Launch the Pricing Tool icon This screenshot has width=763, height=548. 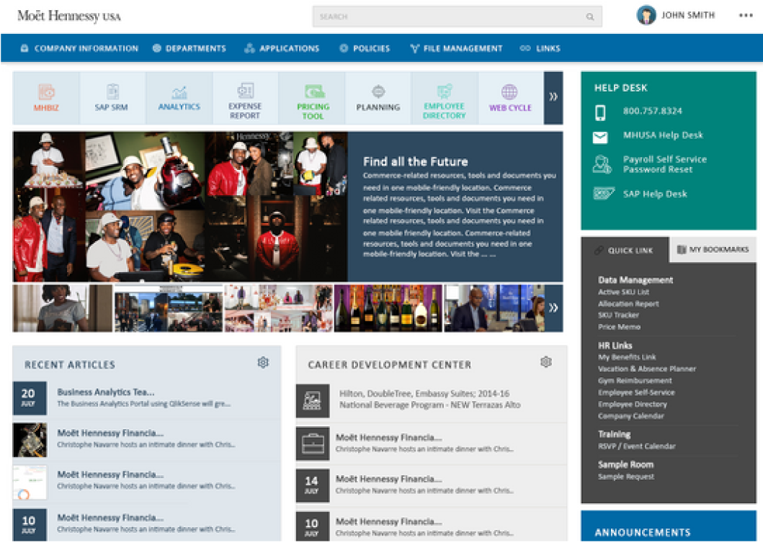tap(314, 91)
